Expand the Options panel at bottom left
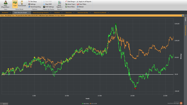The height and width of the screenshot is (105, 187). point(4,104)
